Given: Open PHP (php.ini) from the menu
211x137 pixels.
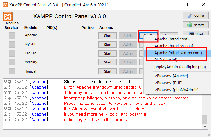Looking at the screenshot, I should click(177, 60).
